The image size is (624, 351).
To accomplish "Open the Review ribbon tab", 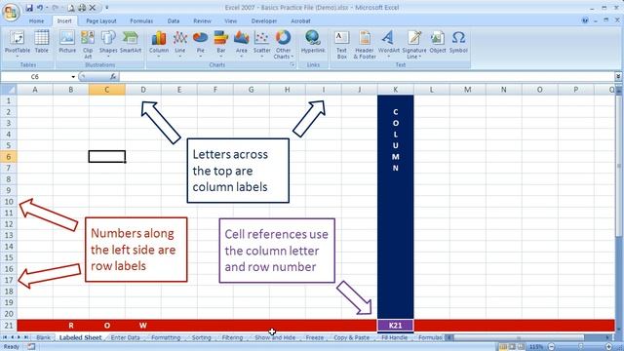I will [x=202, y=21].
